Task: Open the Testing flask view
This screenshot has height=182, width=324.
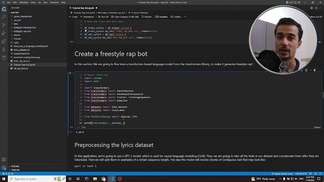Action: (4, 50)
